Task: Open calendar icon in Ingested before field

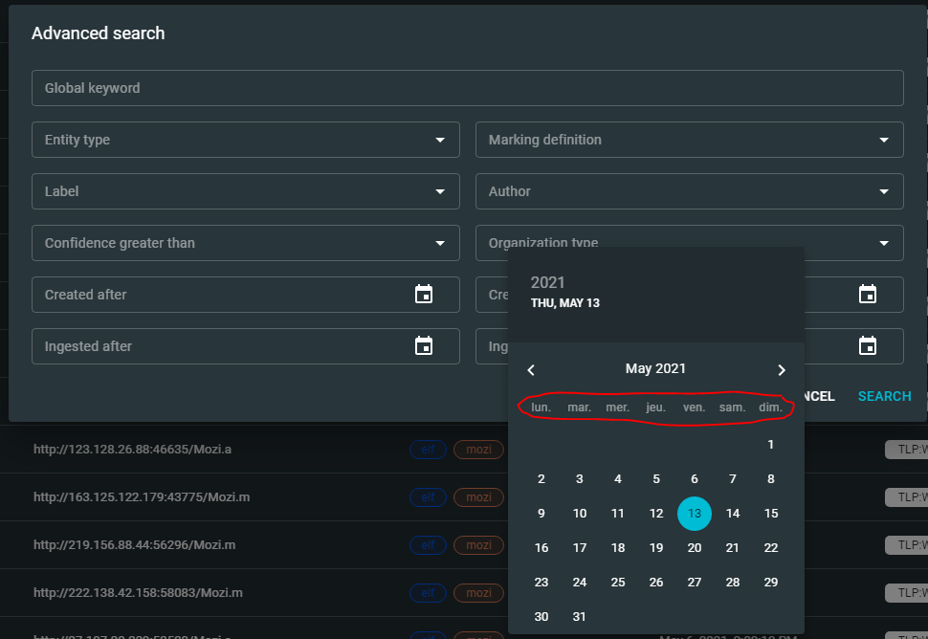Action: pyautogui.click(x=868, y=345)
